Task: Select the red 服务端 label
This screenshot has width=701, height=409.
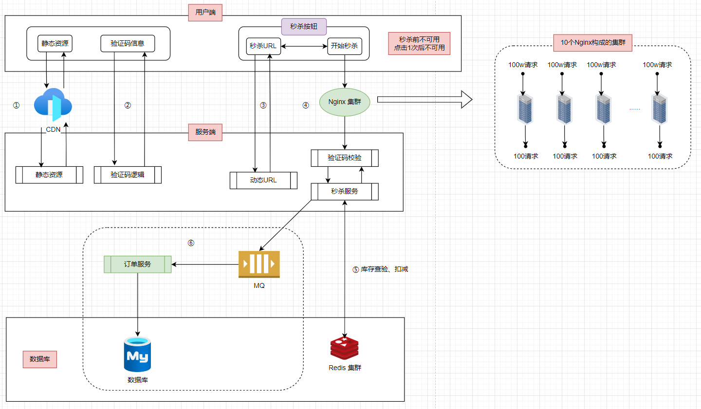Action: coord(205,132)
